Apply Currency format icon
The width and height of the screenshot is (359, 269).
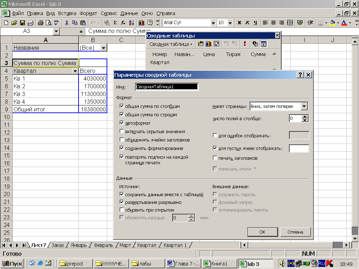click(300, 23)
